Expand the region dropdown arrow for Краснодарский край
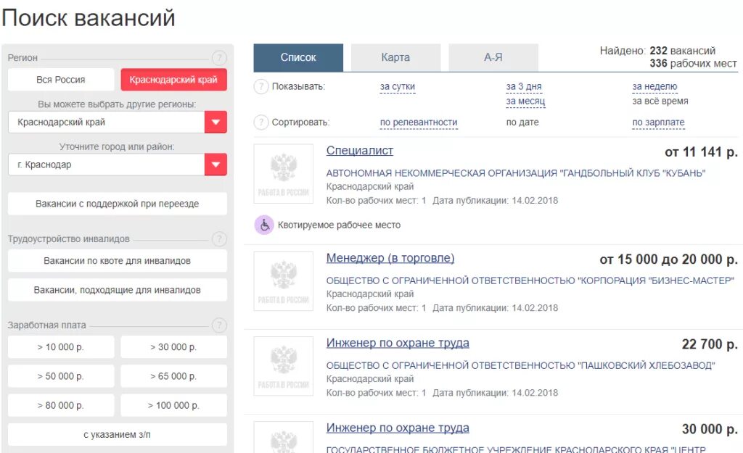Viewport: 743px width, 453px height. [x=215, y=122]
